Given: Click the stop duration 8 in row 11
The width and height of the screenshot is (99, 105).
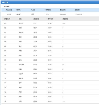Looking at the screenshot, I should click(x=63, y=69).
